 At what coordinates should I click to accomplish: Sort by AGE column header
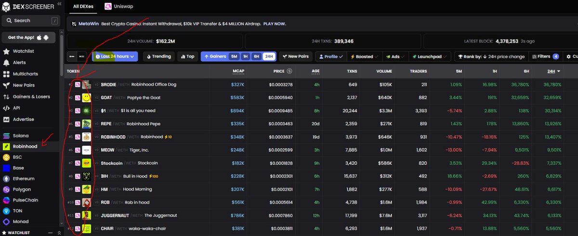[315, 71]
